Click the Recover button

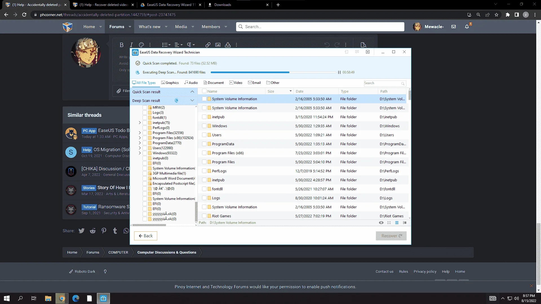391,236
